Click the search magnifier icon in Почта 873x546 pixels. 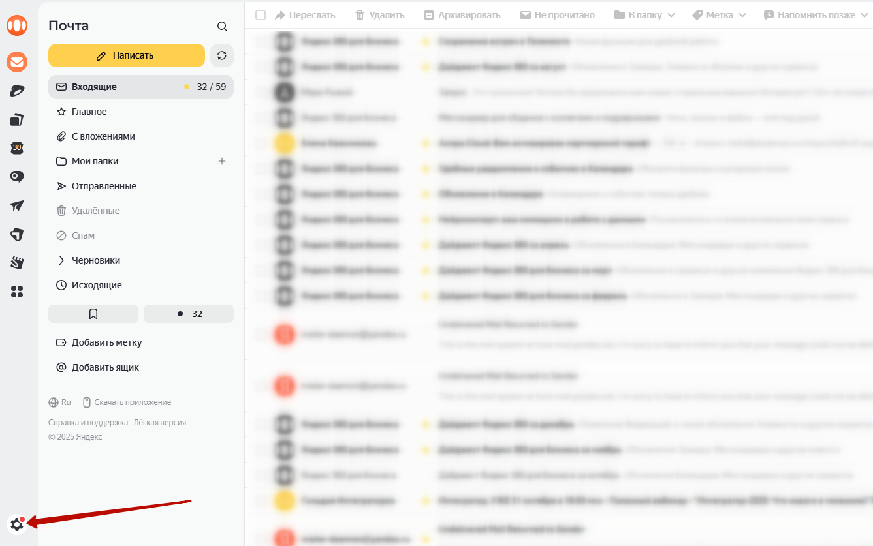(x=222, y=26)
